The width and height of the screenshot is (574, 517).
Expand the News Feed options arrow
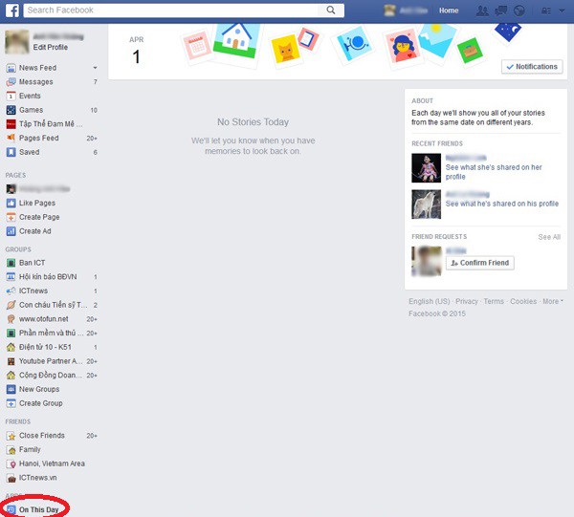point(95,68)
